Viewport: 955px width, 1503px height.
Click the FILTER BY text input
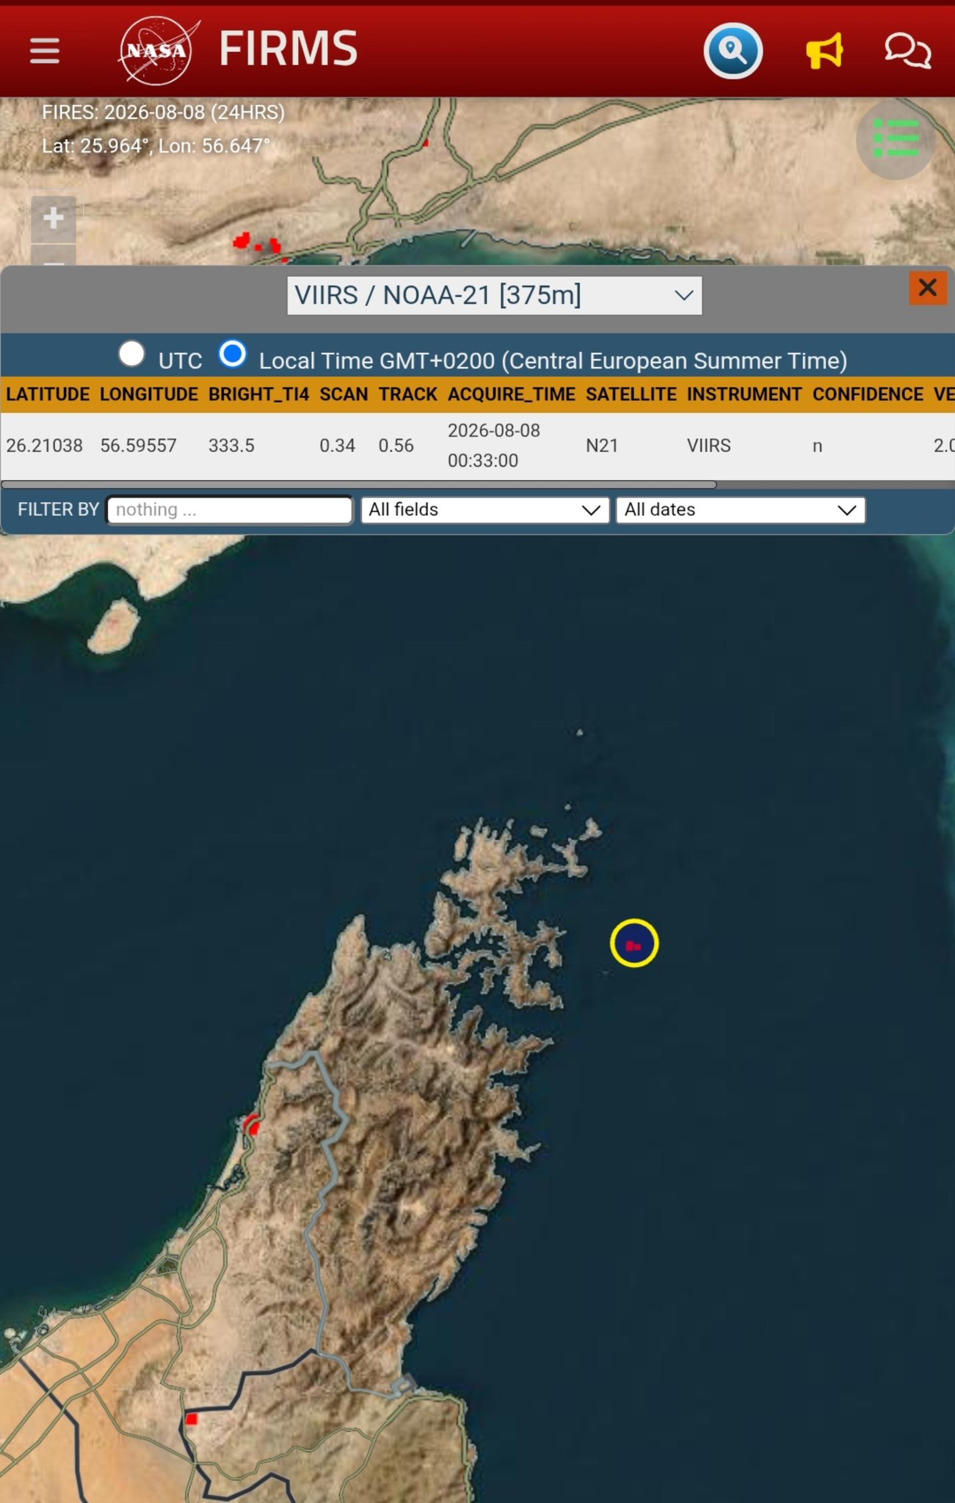230,510
